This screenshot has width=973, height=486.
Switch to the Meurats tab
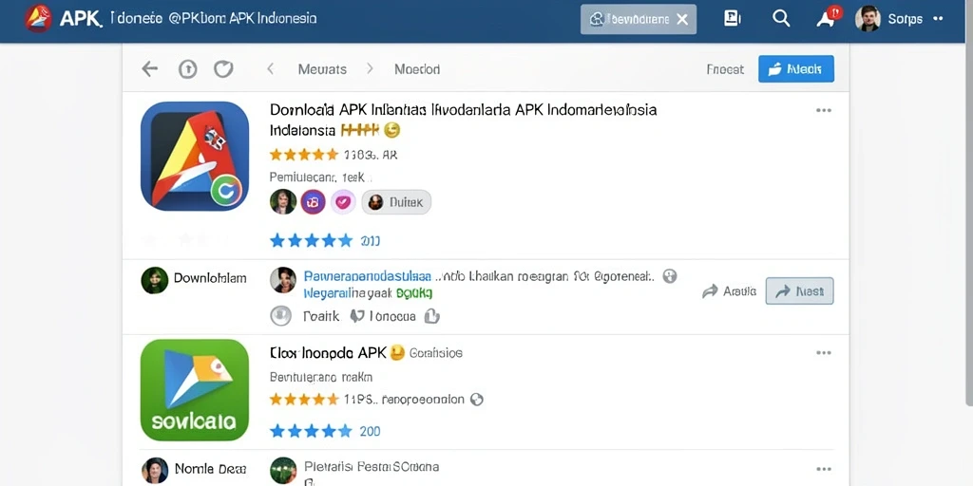coord(322,69)
